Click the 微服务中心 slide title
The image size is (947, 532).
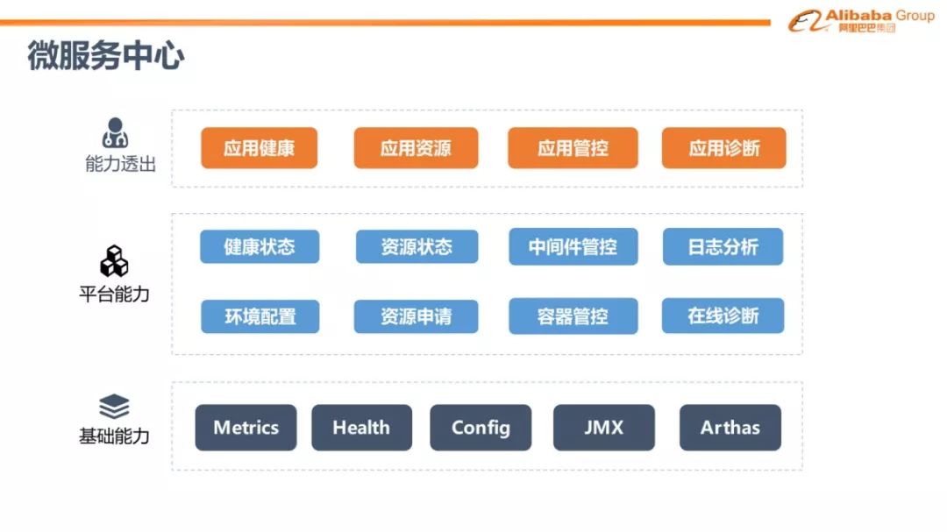[105, 56]
